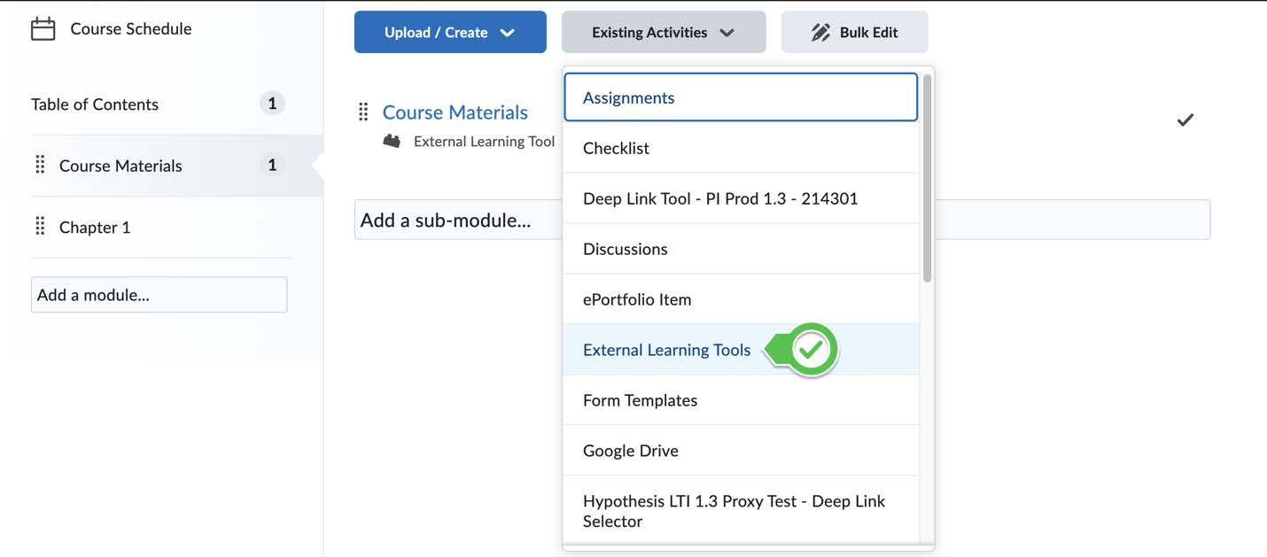Select Checklist in the dropdown list

(616, 148)
